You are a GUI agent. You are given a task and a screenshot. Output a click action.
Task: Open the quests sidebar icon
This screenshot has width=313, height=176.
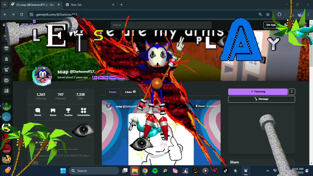coord(6,70)
